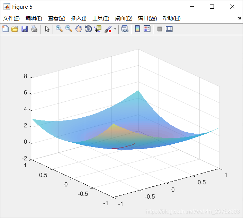This screenshot has width=243, height=218.
Task: Open the 编辑(E) menu
Action: 34,18
